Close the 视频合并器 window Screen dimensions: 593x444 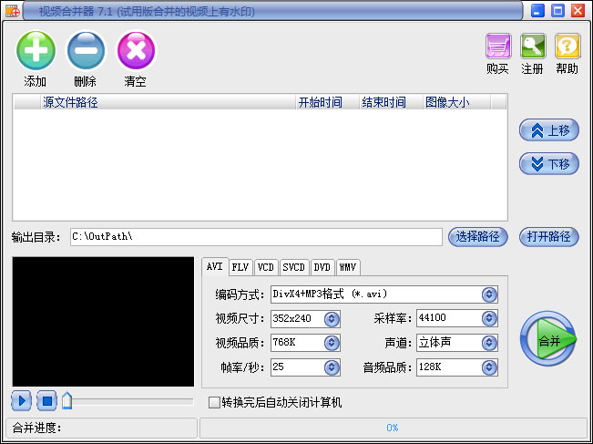tap(578, 11)
